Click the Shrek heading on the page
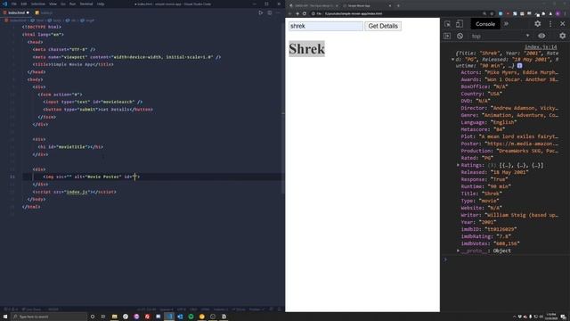 (x=306, y=49)
